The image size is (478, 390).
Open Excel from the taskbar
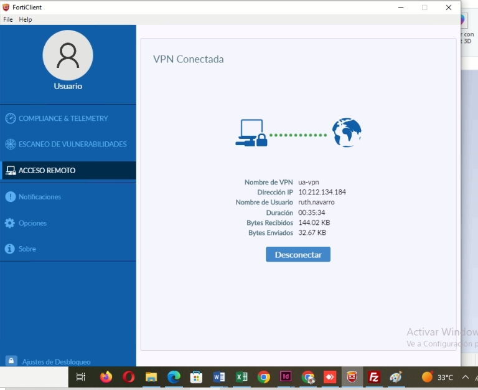click(241, 377)
